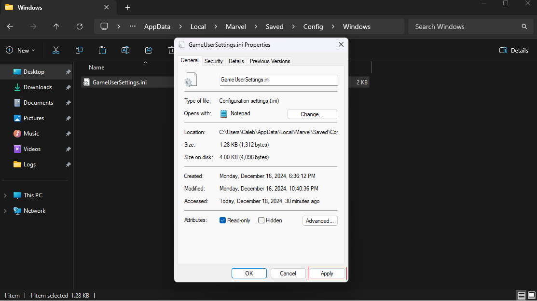This screenshot has width=537, height=301.
Task: Click chevron after the PC icon
Action: [119, 27]
